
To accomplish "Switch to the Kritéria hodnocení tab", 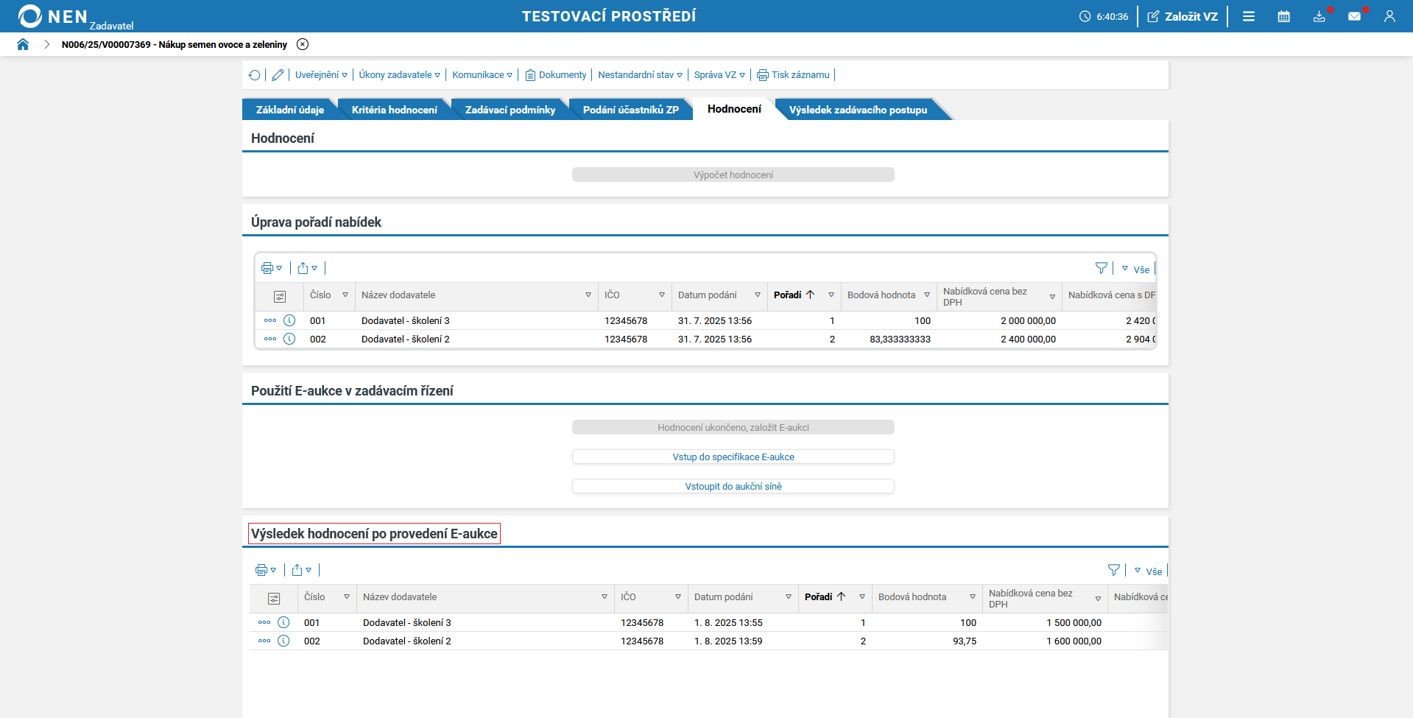I will 394,110.
